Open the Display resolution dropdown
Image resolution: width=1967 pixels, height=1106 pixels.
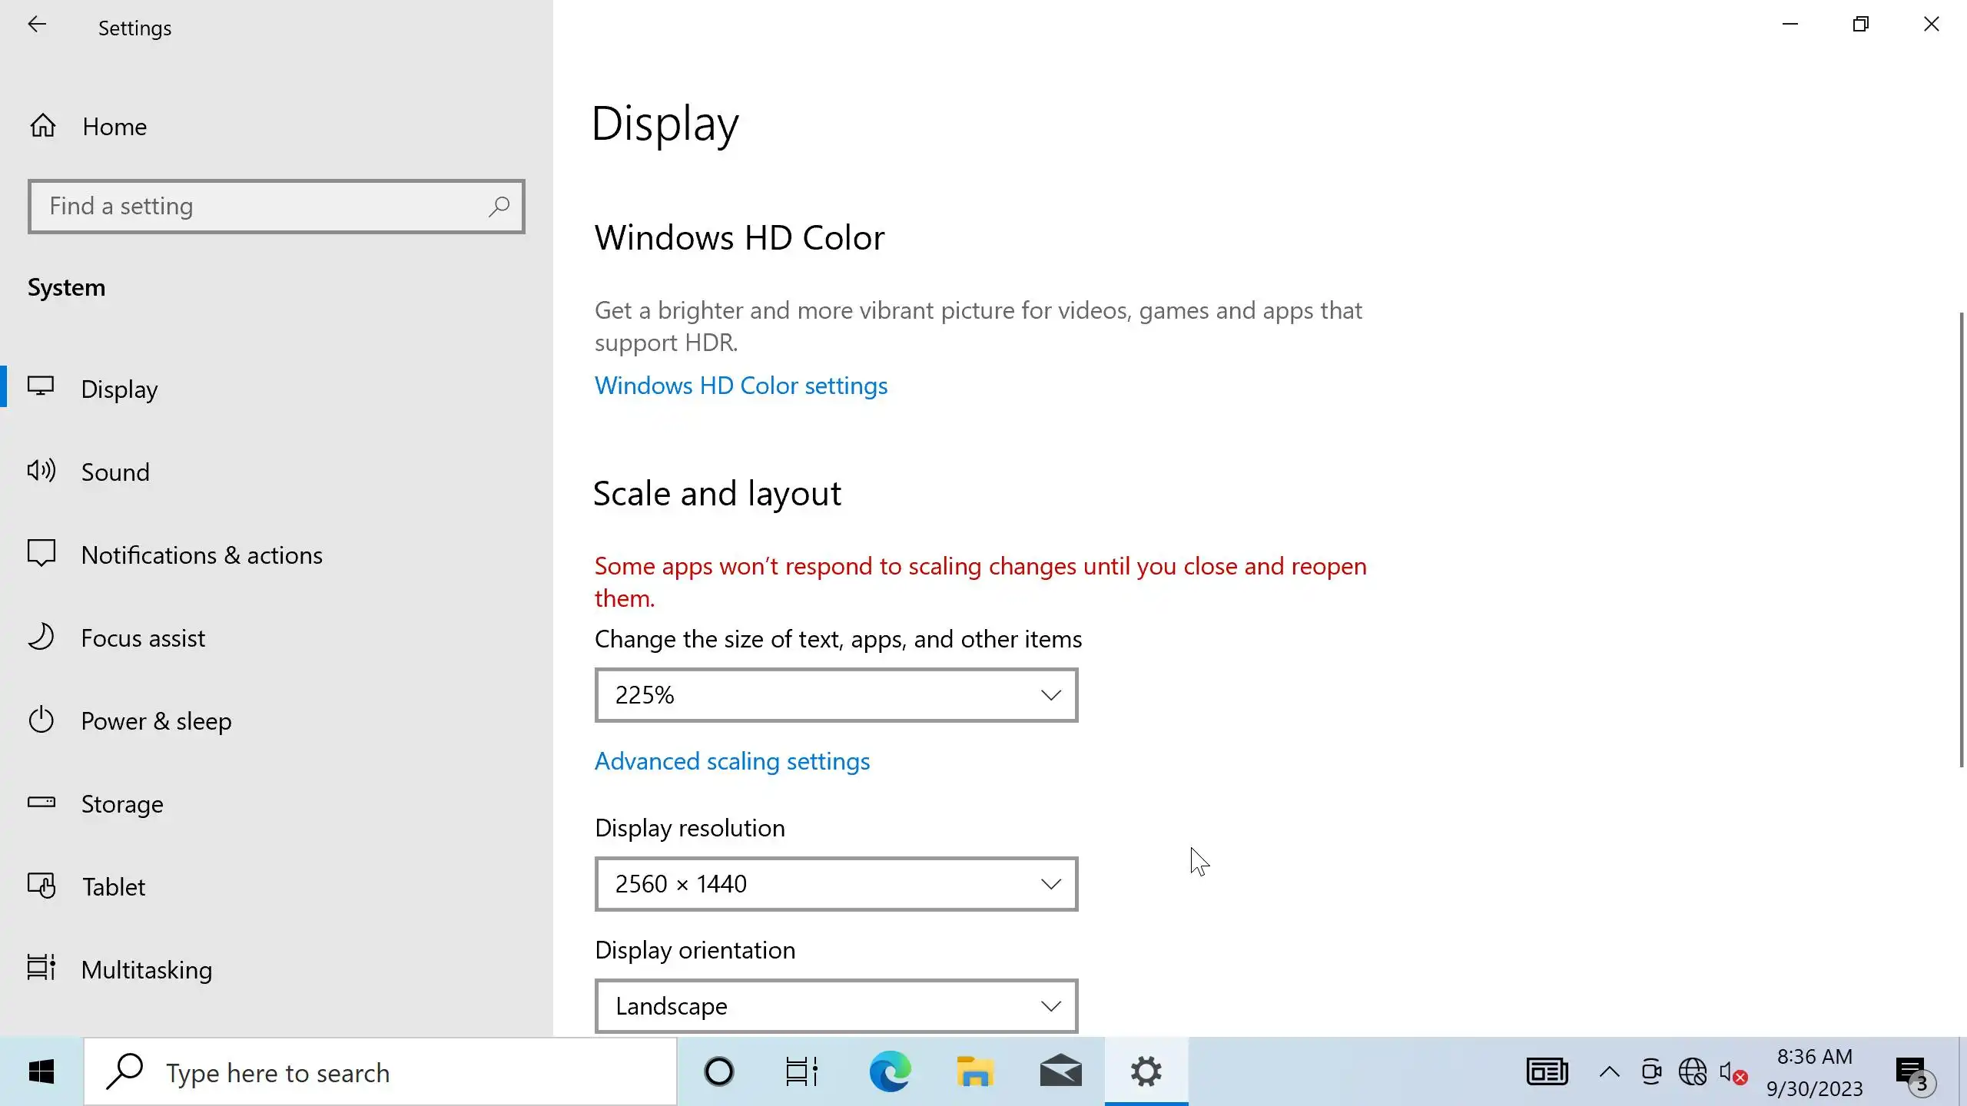pyautogui.click(x=836, y=884)
